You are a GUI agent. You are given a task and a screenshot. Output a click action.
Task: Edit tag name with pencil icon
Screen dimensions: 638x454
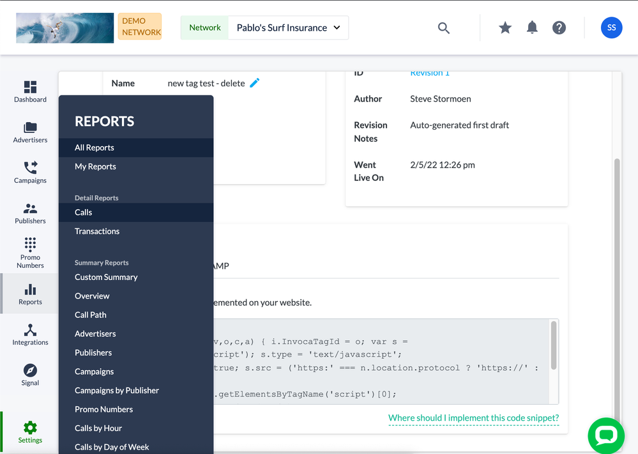point(255,82)
